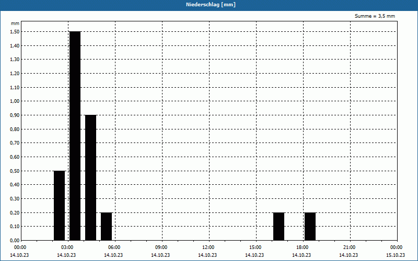Pick the 14.10.23 date under 21:00
Image resolution: width=418 pixels, height=261 pixels.
[349, 255]
